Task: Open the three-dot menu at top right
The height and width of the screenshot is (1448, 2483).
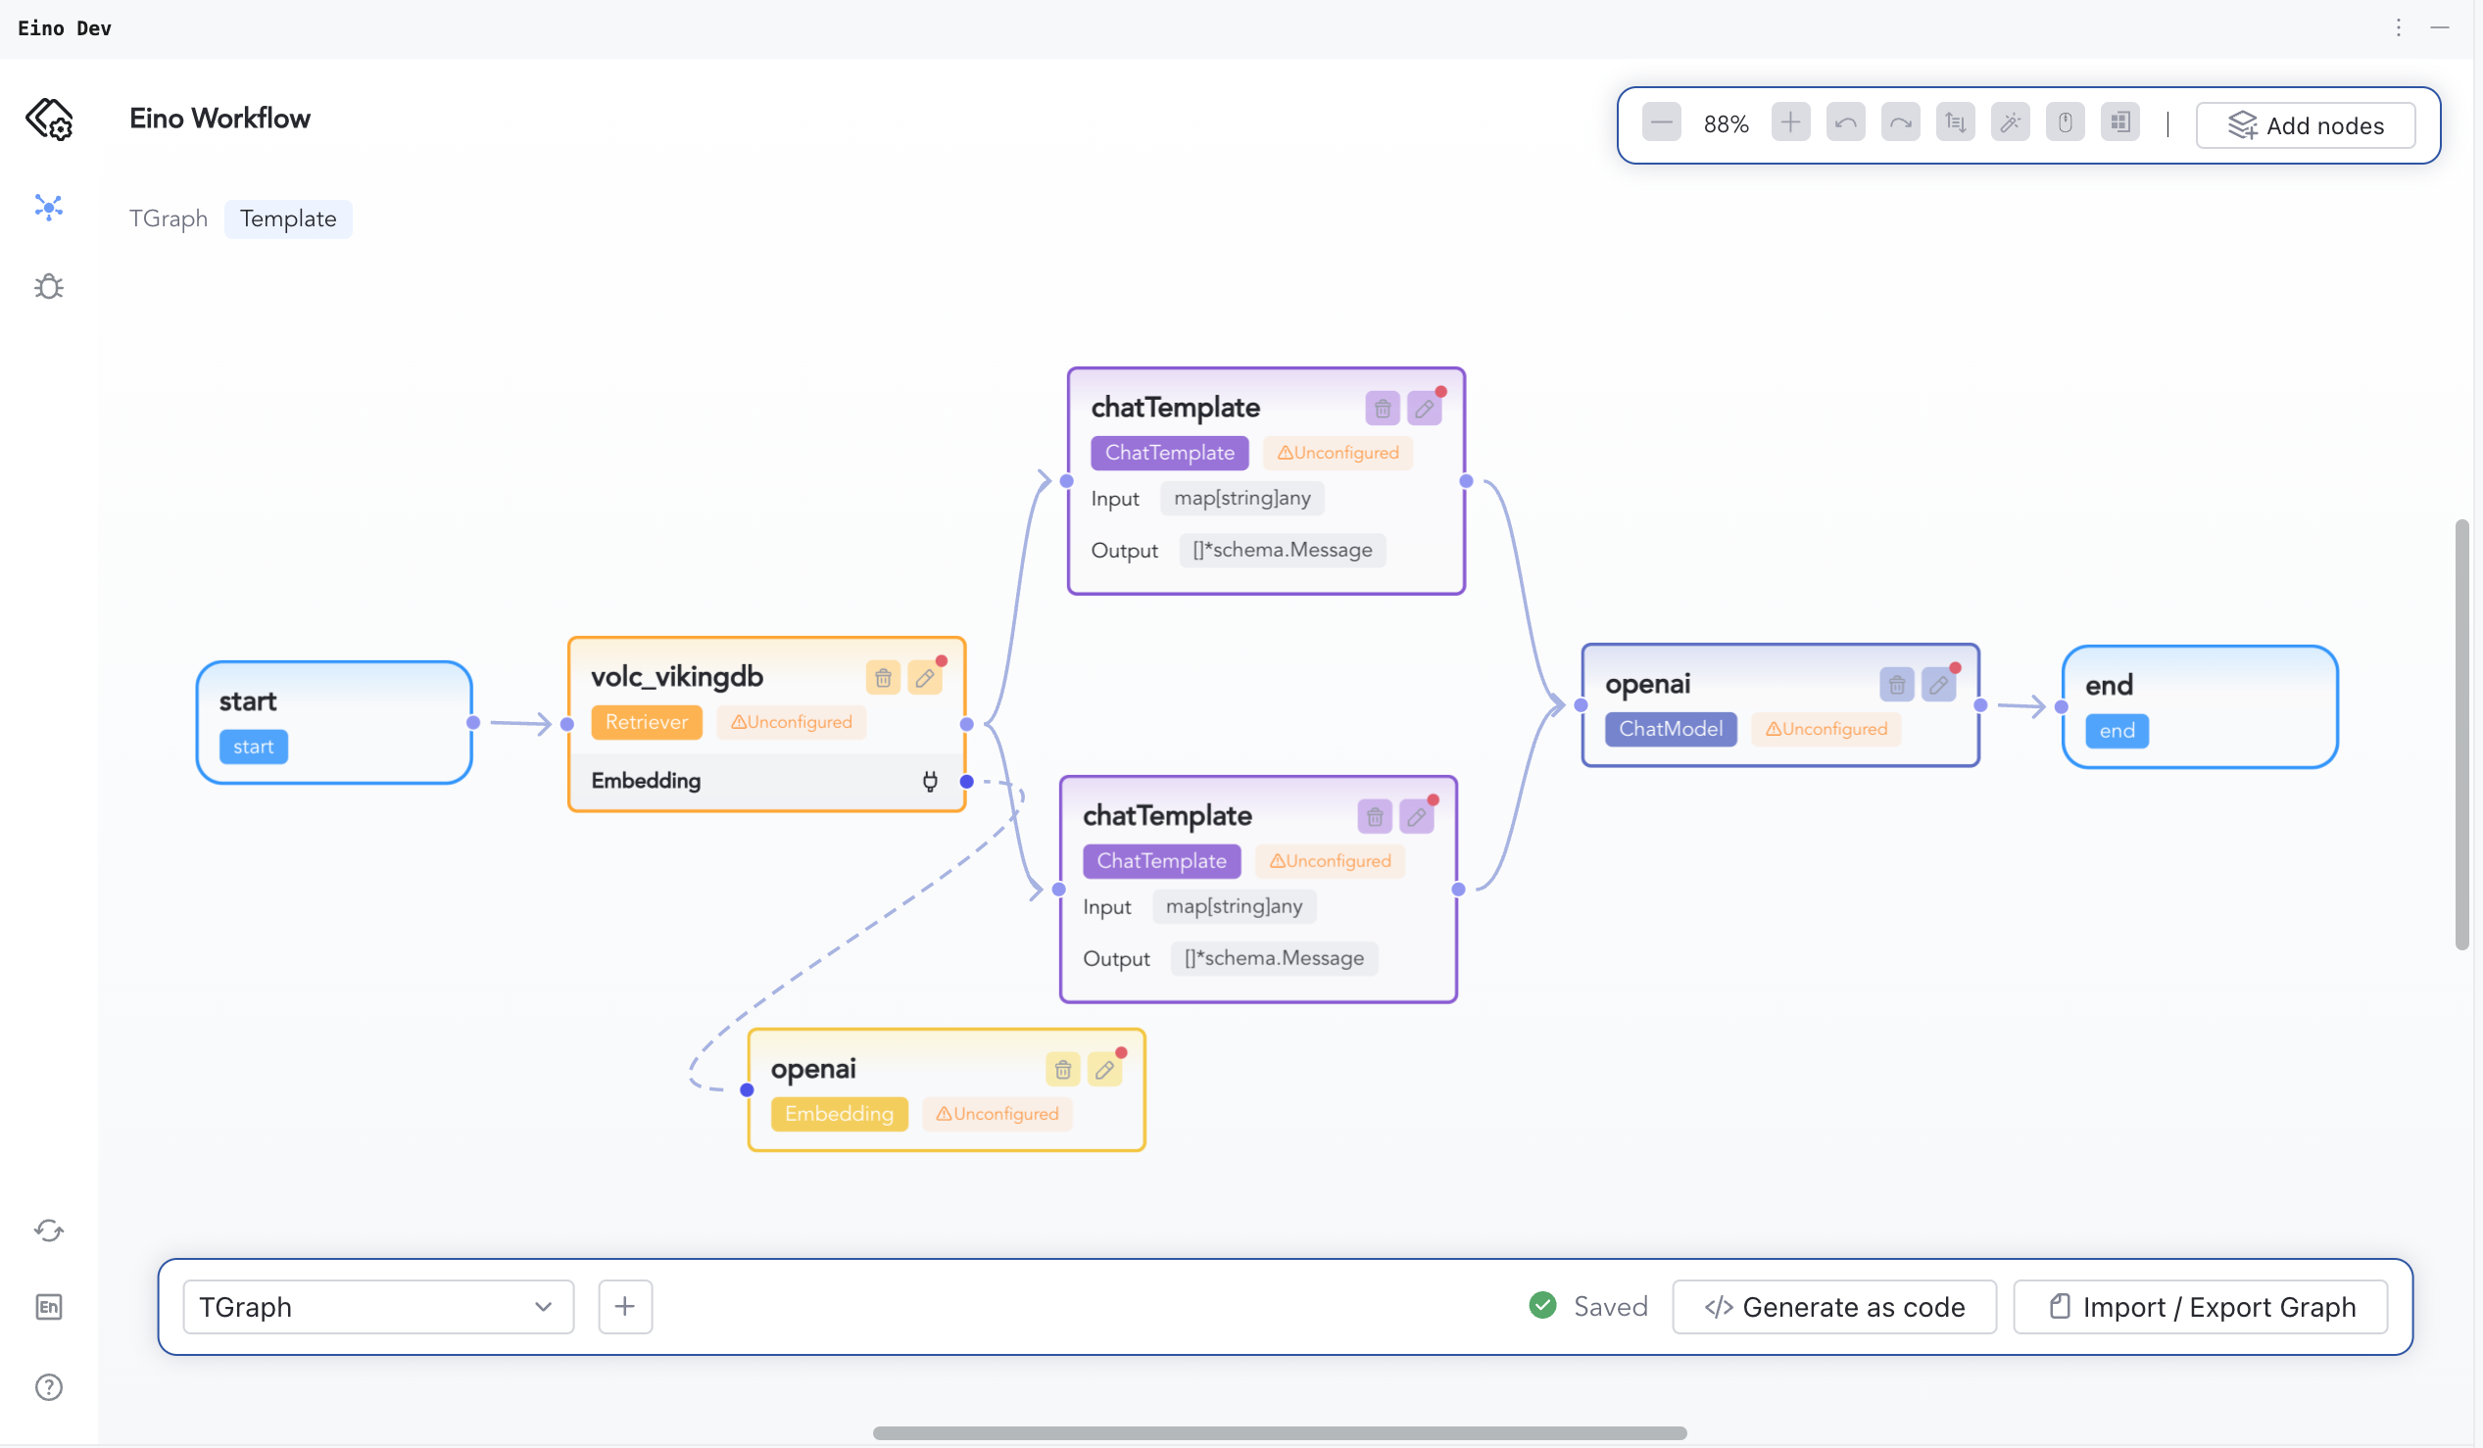Action: click(x=2399, y=27)
